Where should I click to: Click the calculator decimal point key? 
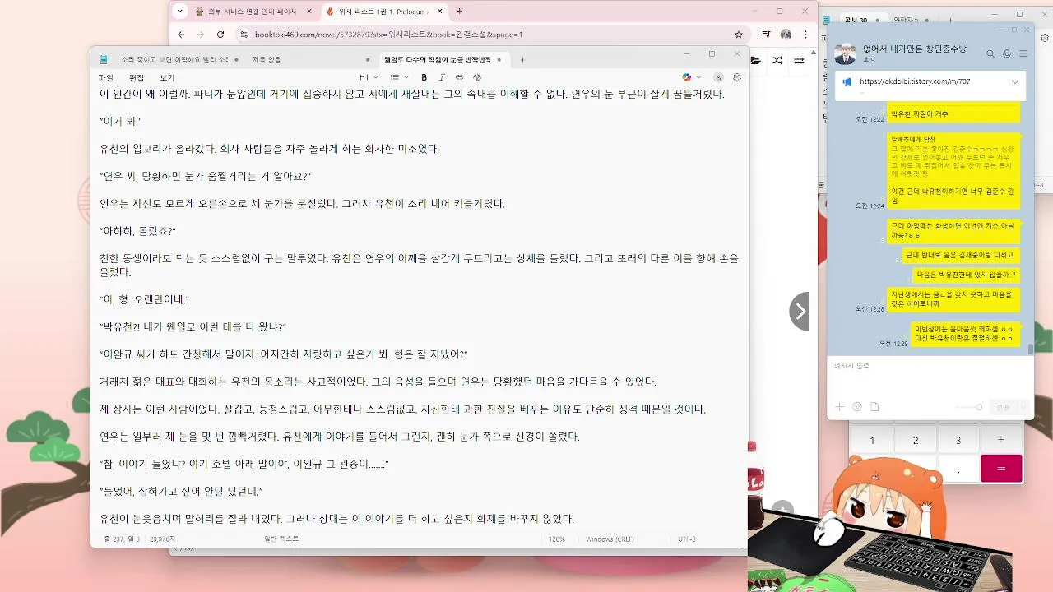pos(958,469)
